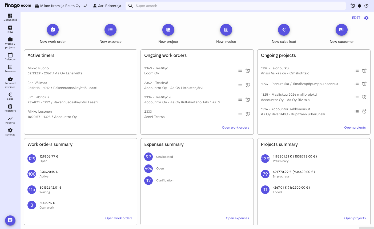Add a new customer via shortcut icon
Image resolution: width=374 pixels, height=229 pixels.
point(341,30)
